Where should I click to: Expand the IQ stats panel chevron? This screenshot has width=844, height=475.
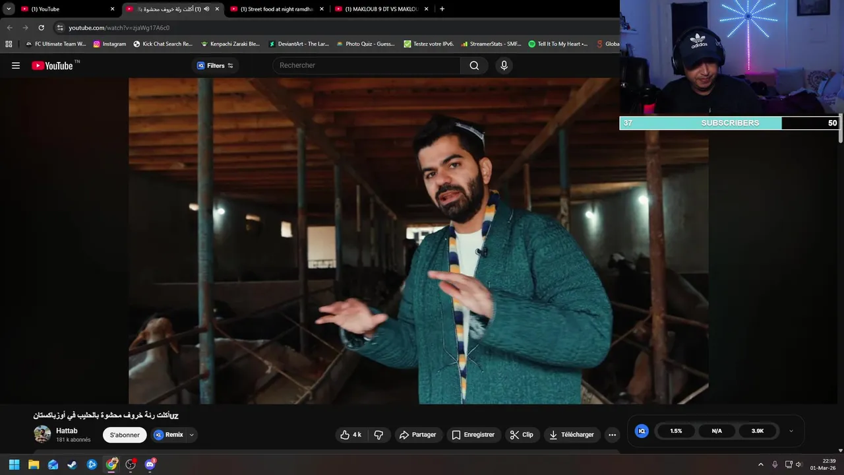pyautogui.click(x=791, y=431)
